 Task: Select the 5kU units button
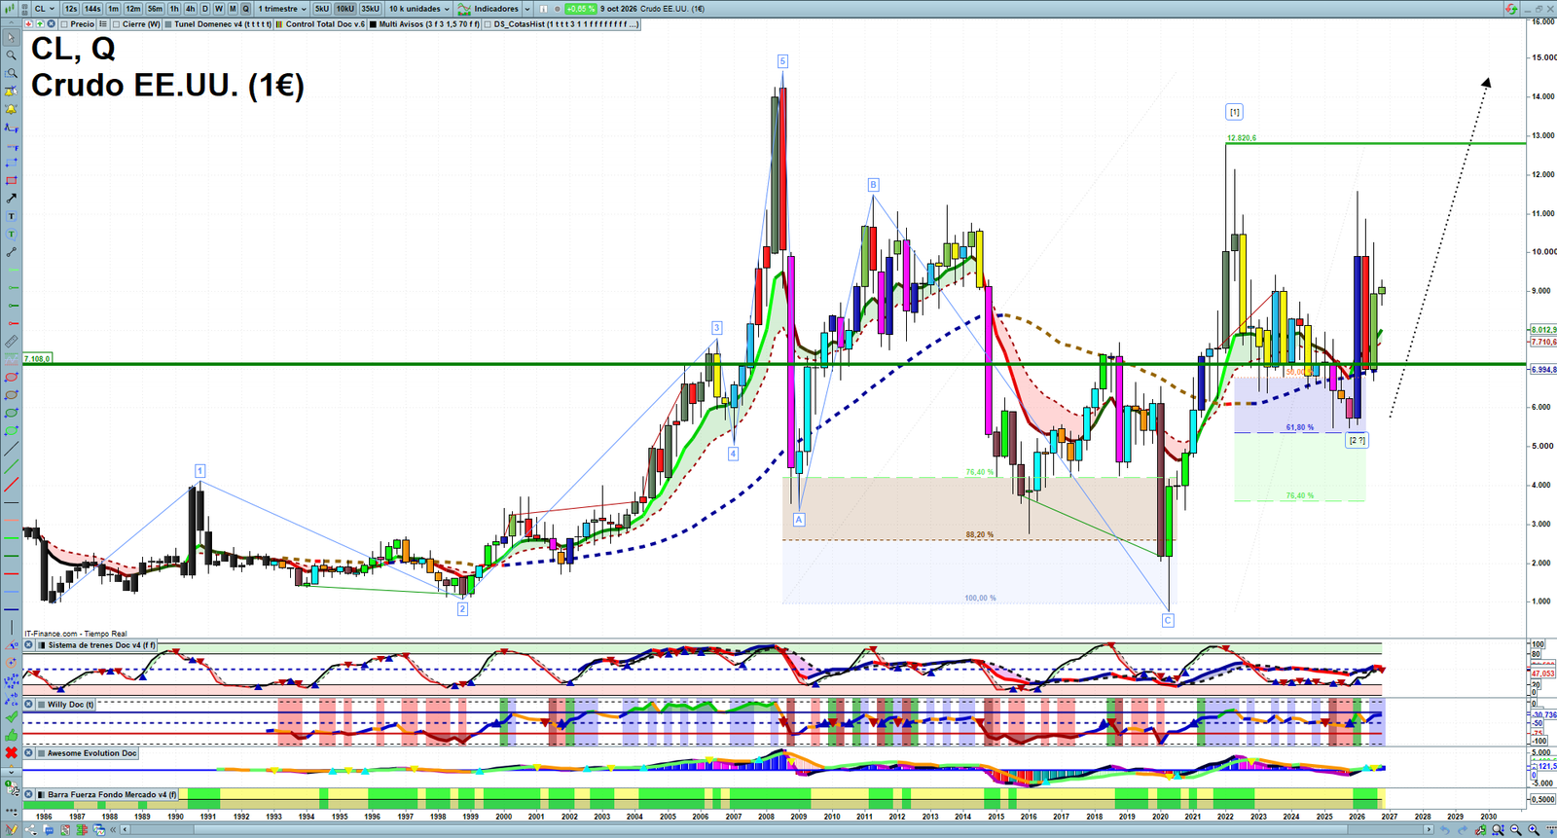(322, 9)
